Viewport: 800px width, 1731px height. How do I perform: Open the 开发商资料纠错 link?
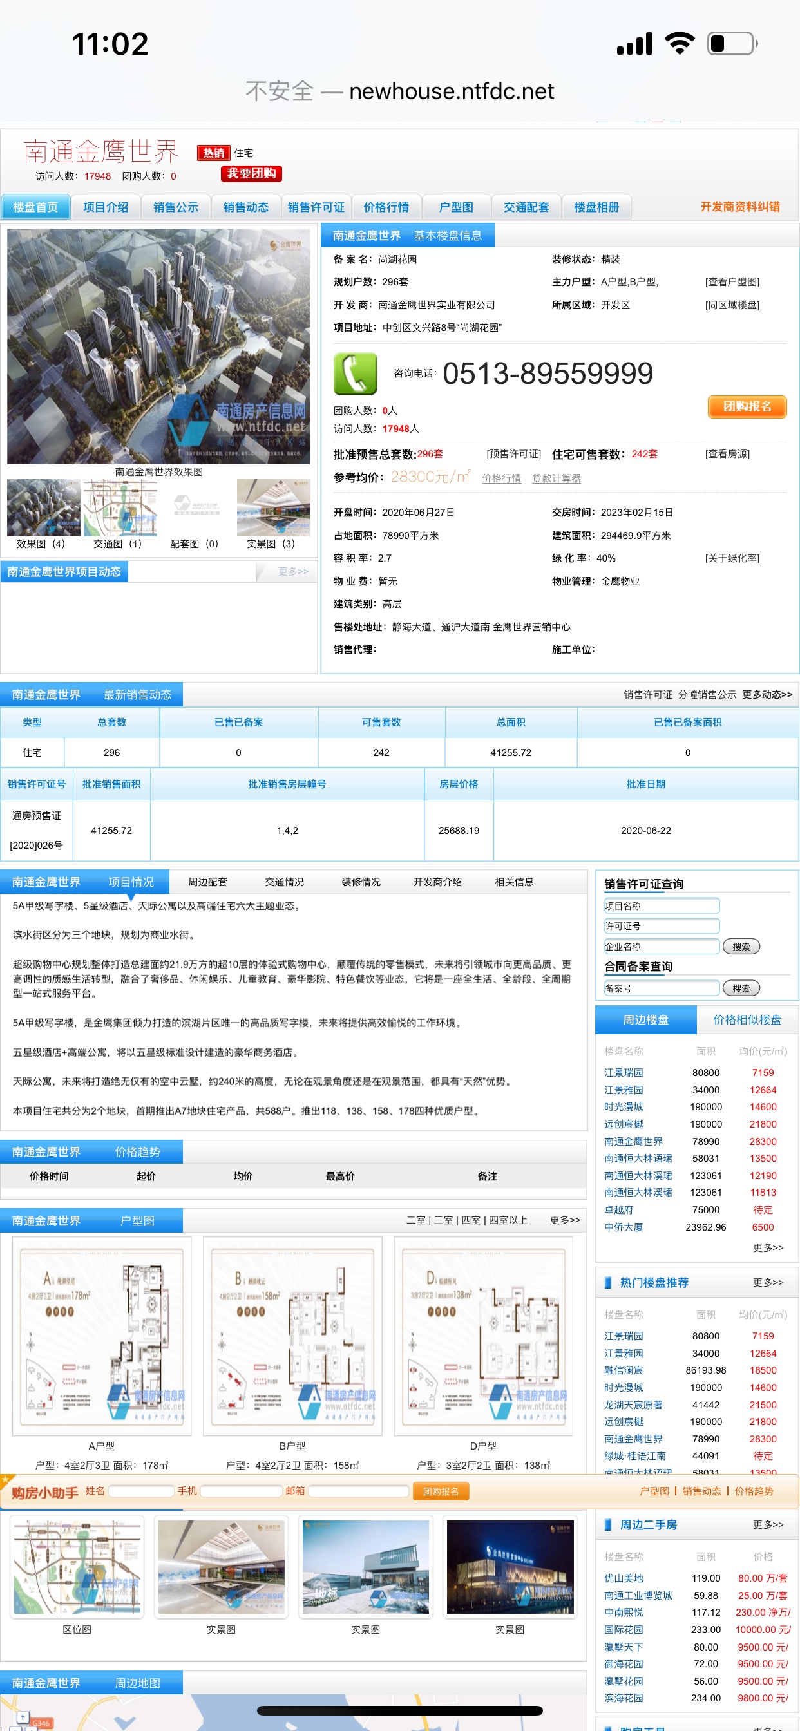[739, 207]
